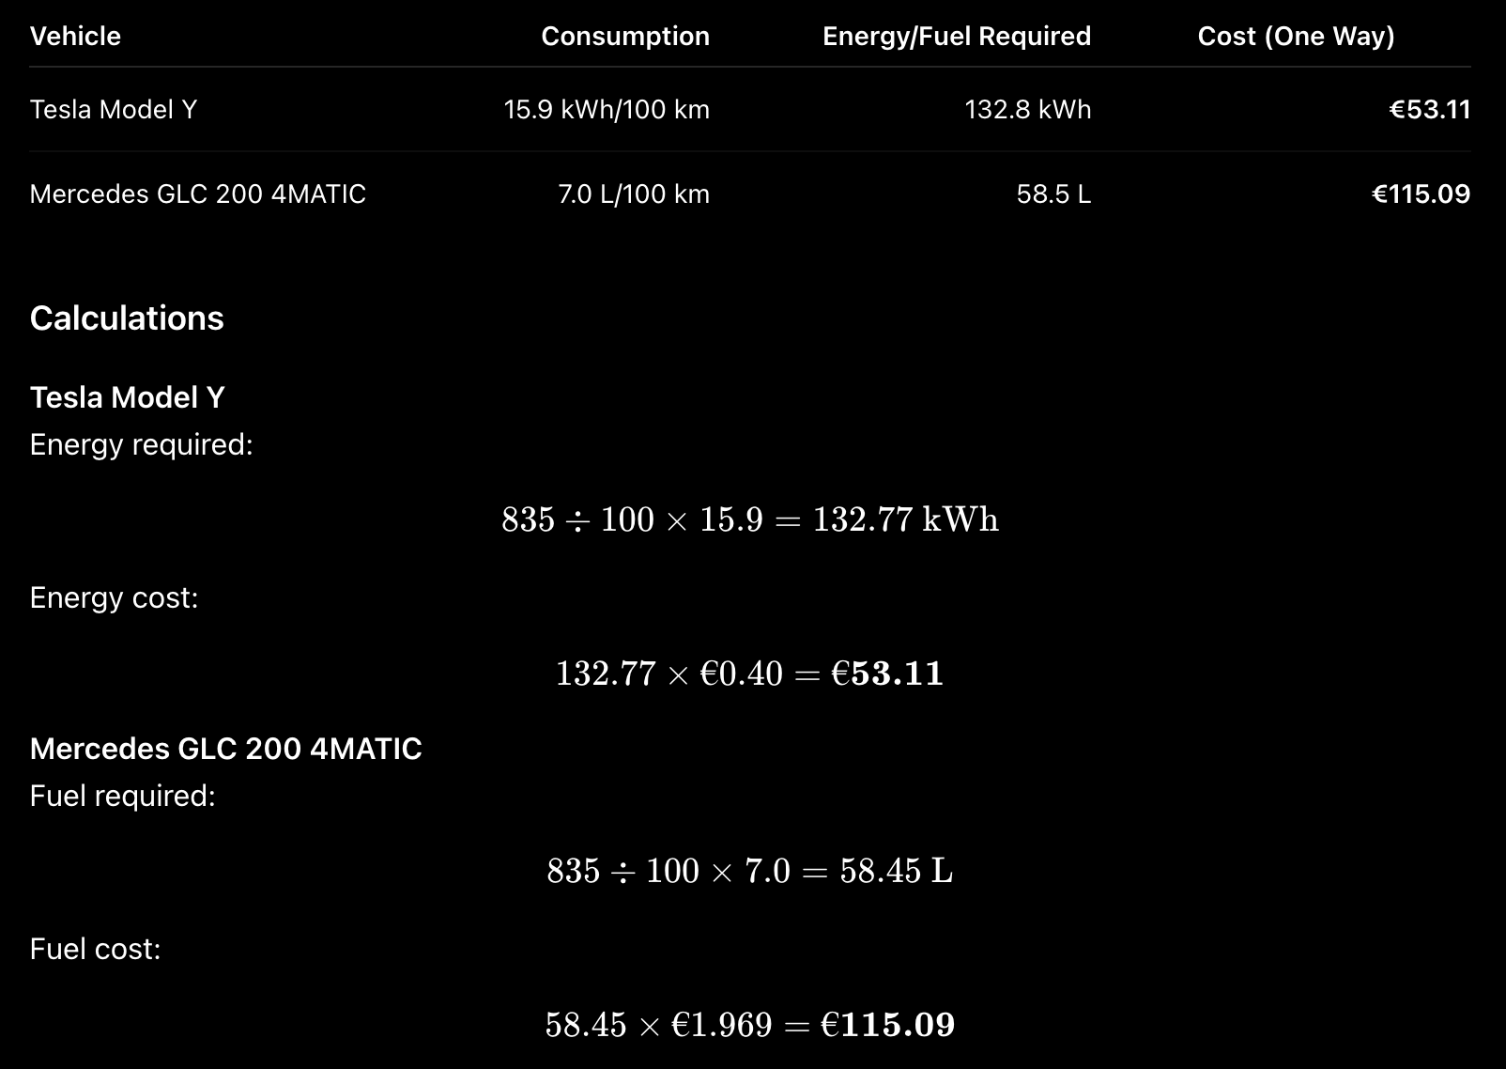This screenshot has width=1506, height=1069.
Task: Click the 58.5 L fuel cell
Action: click(x=1053, y=194)
